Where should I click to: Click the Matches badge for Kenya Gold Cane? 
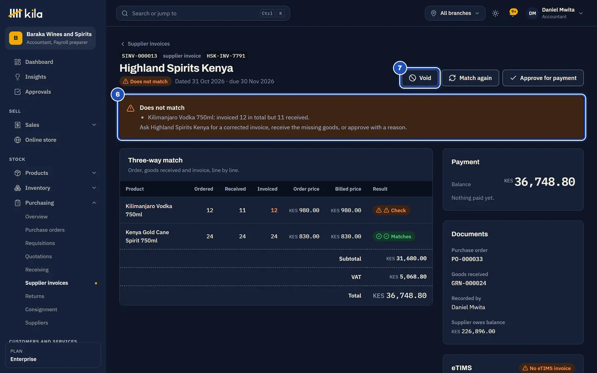(x=394, y=237)
